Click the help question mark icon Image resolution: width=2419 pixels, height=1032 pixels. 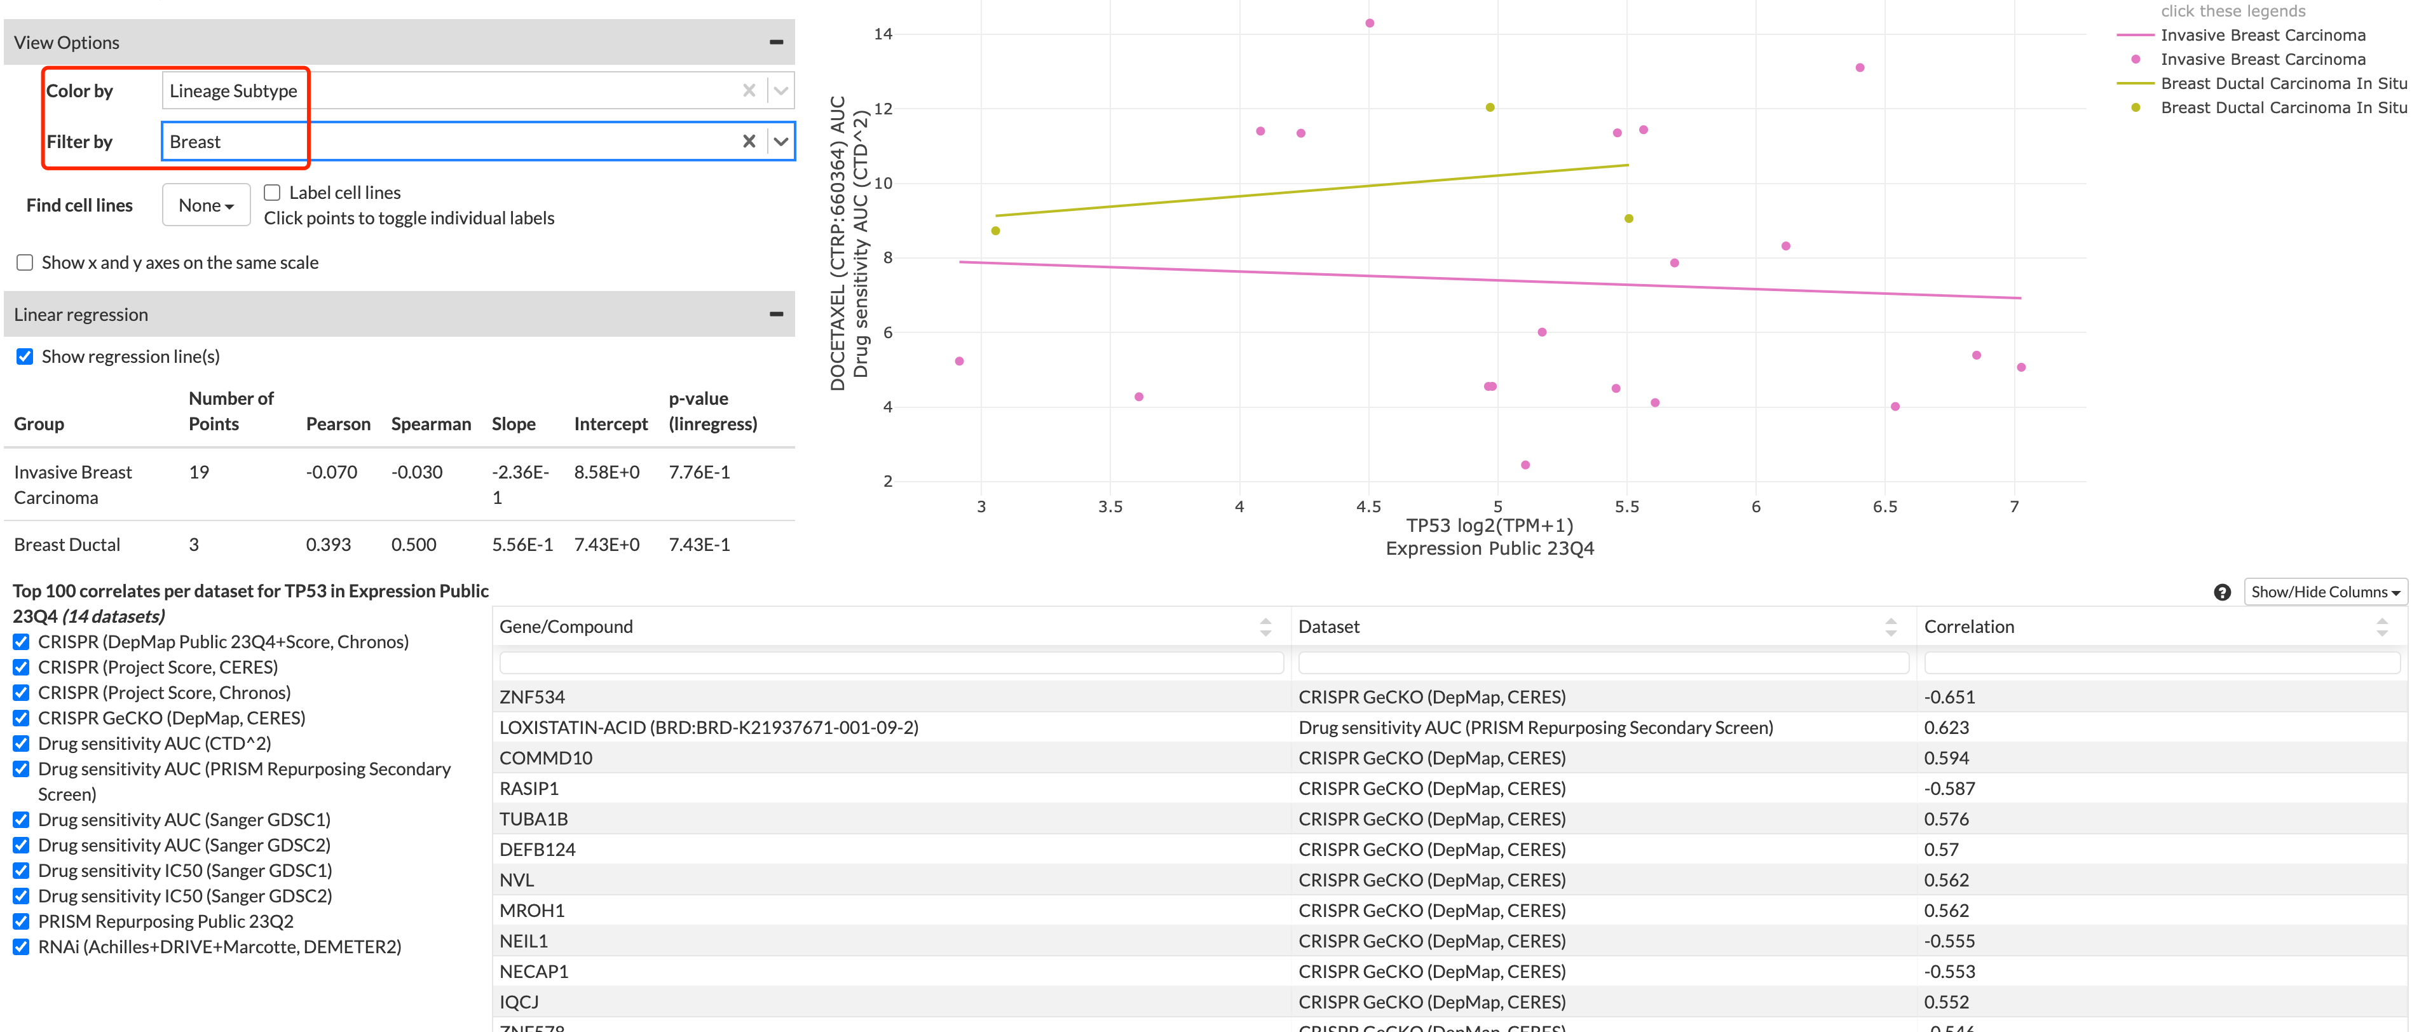pyautogui.click(x=2221, y=592)
